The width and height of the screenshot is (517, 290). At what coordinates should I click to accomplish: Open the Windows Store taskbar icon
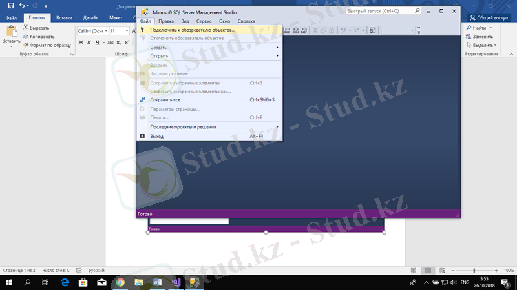[83, 282]
